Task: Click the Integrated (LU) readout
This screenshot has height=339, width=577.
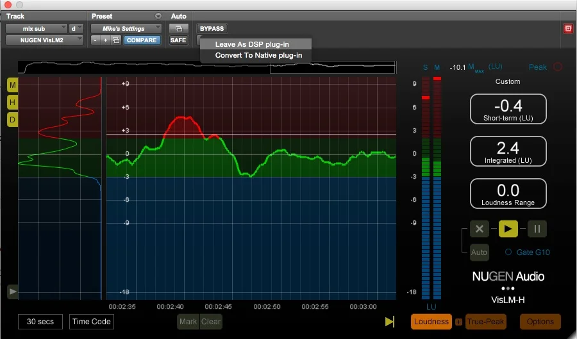Action: click(x=508, y=151)
